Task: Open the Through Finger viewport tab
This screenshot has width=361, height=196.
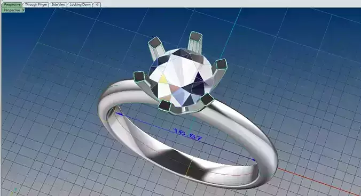Action: 36,5
